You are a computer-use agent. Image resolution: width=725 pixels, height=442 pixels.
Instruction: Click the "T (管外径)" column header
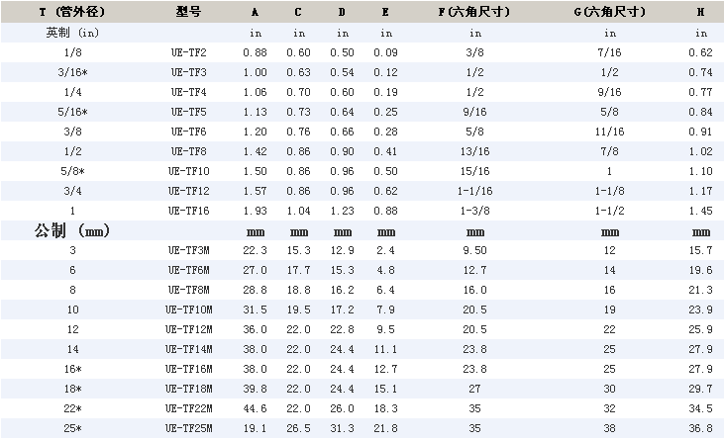[72, 12]
